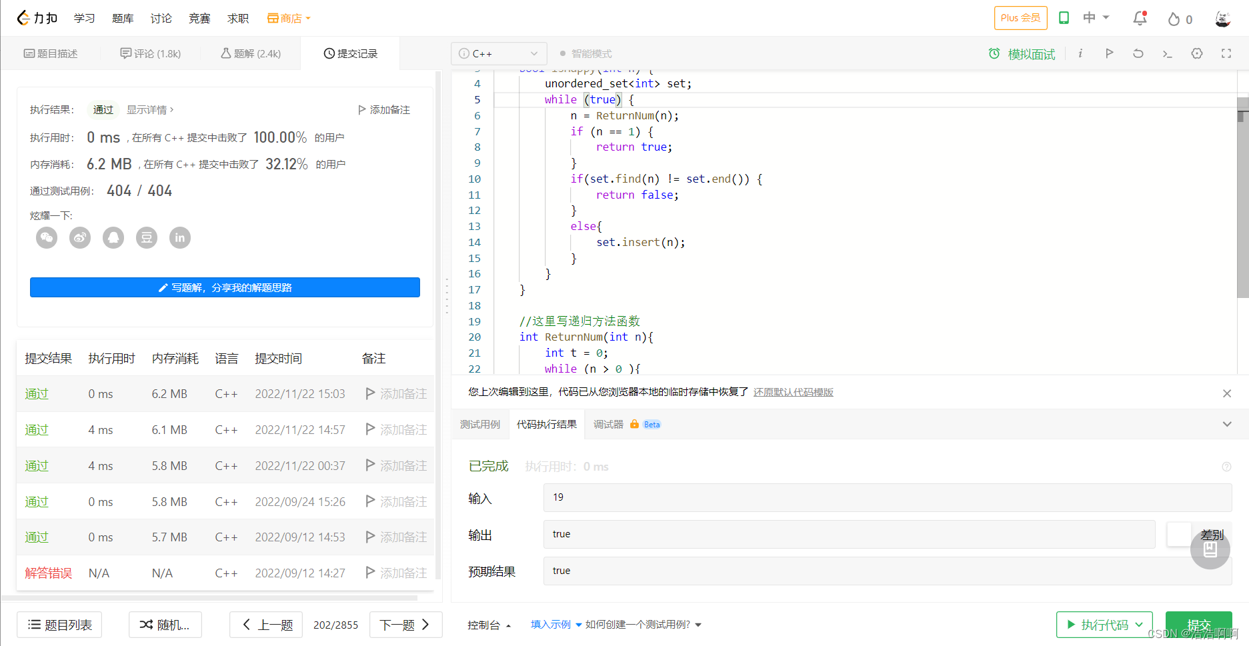Open the terminal console icon in toolbar

[x=1167, y=53]
